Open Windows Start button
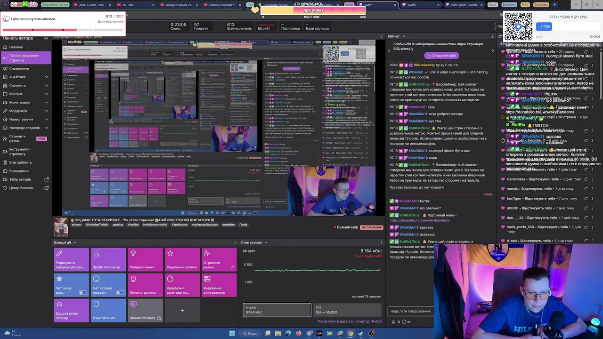 [x=232, y=333]
